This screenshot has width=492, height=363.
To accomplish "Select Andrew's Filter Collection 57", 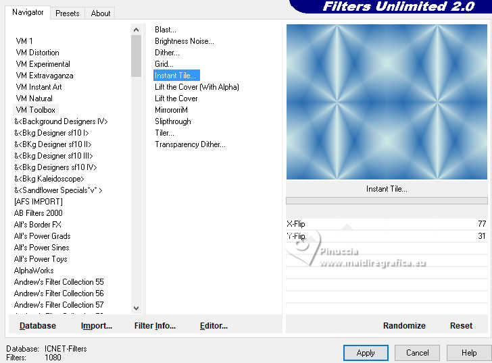I will tap(59, 305).
